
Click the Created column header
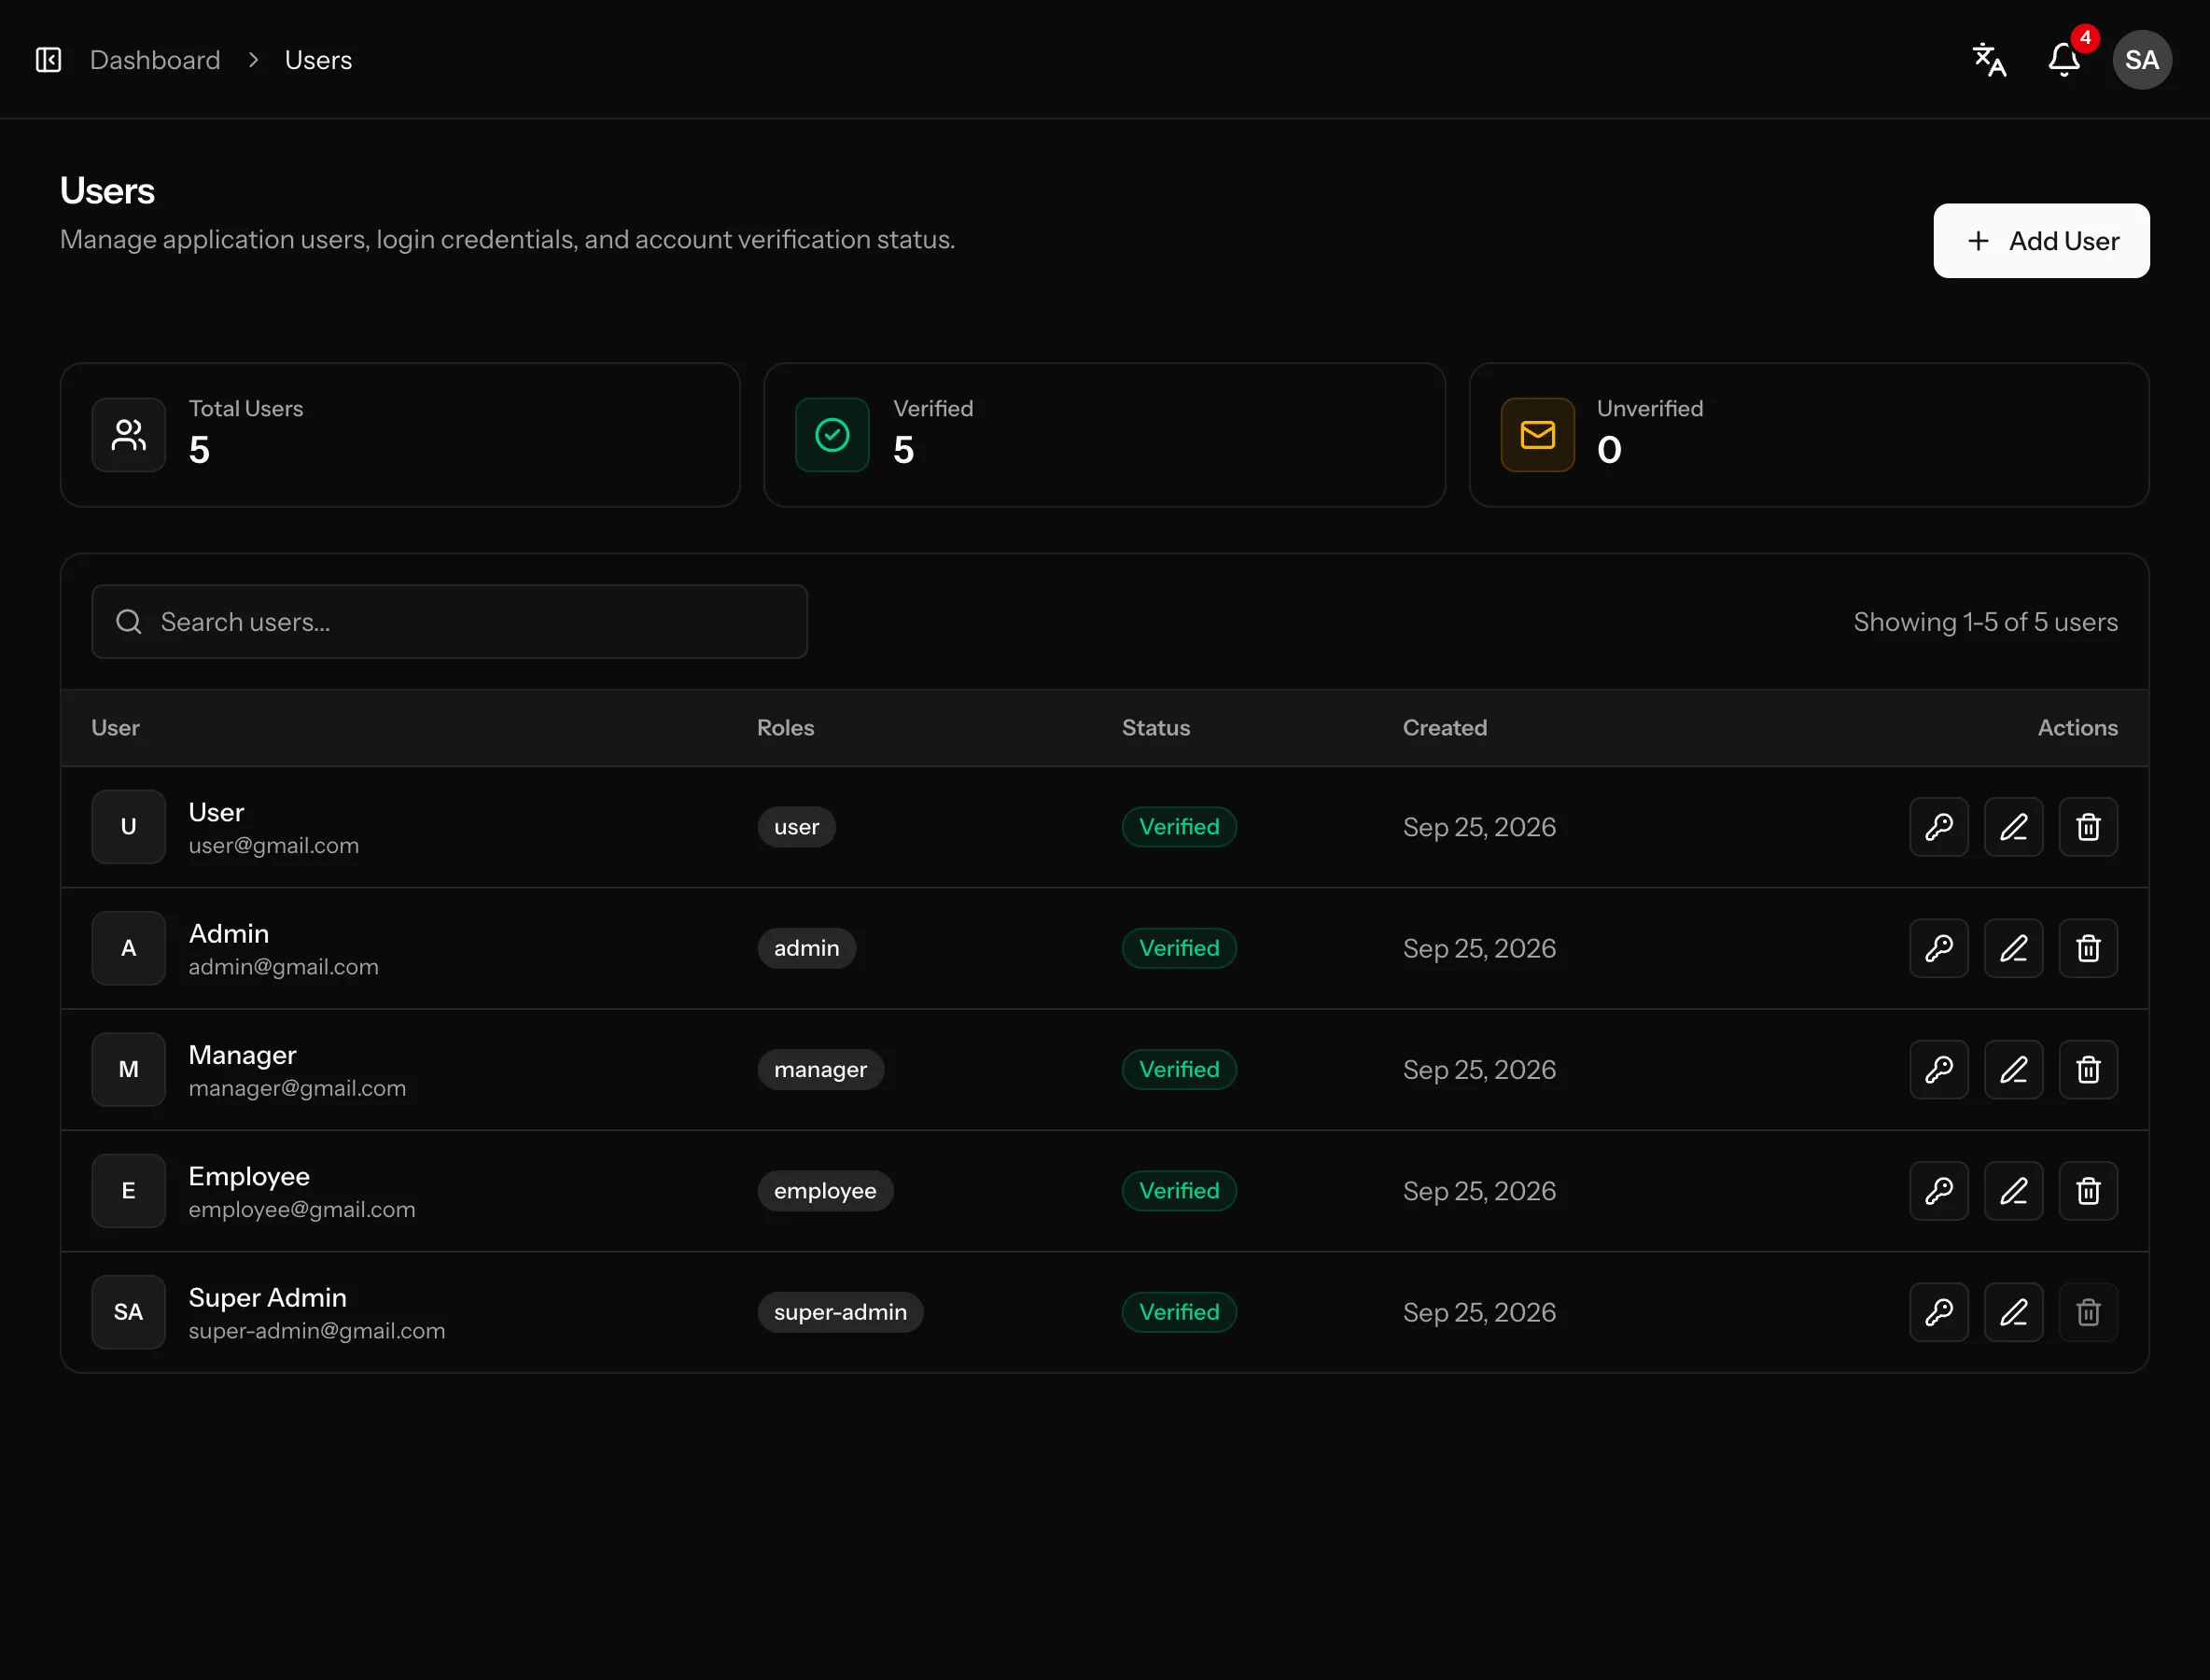click(x=1445, y=728)
